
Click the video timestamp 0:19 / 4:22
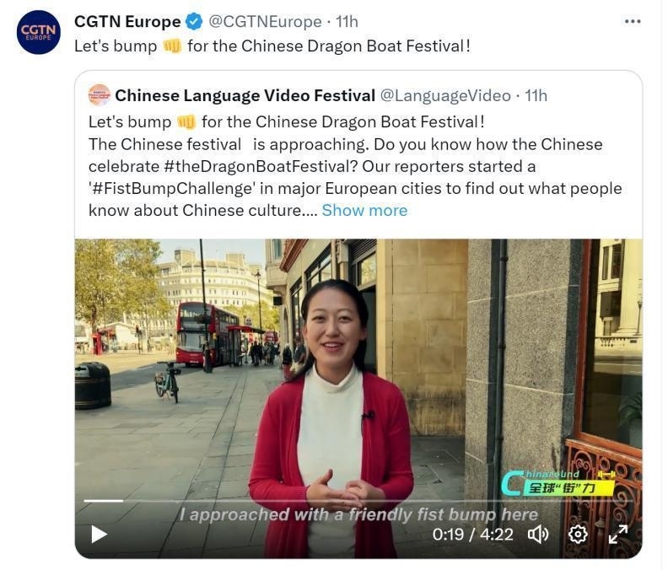pyautogui.click(x=473, y=535)
